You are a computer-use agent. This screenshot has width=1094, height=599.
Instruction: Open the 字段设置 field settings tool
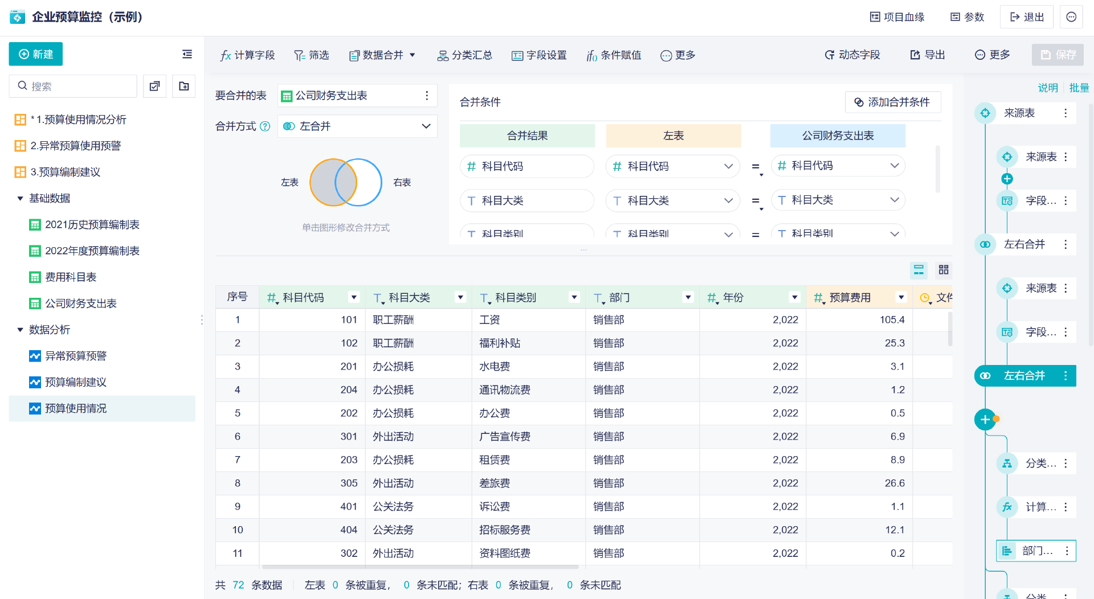click(538, 55)
